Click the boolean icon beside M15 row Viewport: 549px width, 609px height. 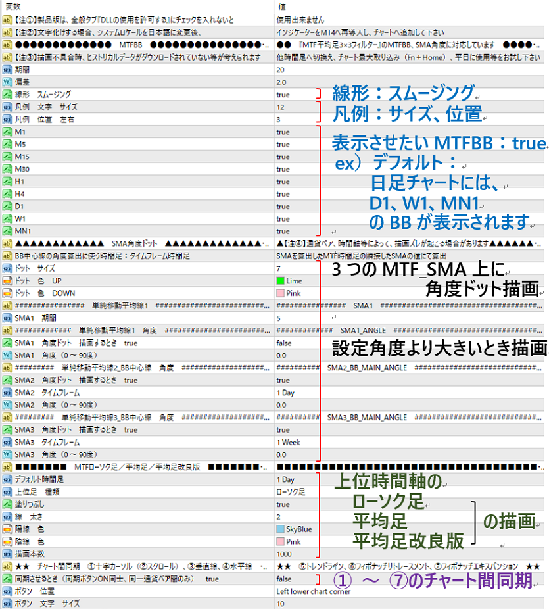(7, 157)
